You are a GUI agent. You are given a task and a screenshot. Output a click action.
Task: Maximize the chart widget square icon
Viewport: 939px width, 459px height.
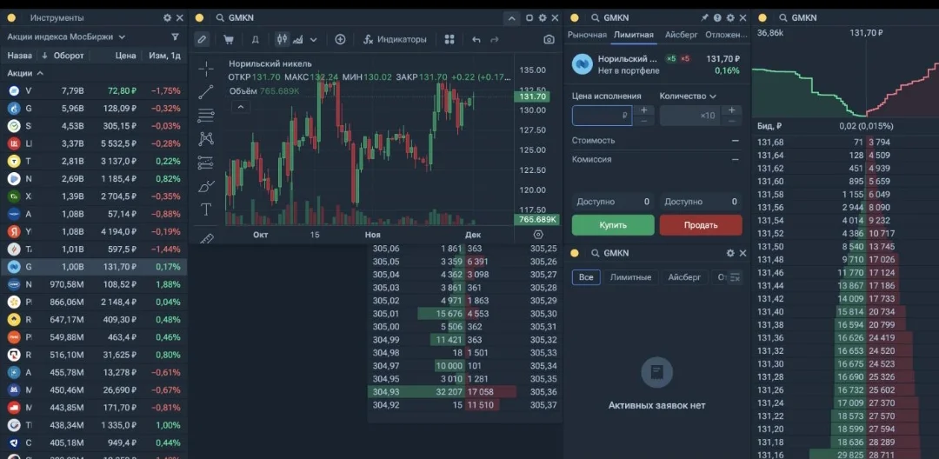[529, 18]
